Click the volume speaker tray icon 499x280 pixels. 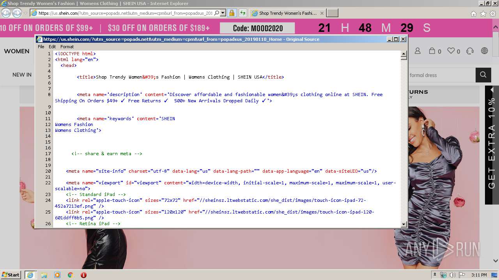point(453,275)
